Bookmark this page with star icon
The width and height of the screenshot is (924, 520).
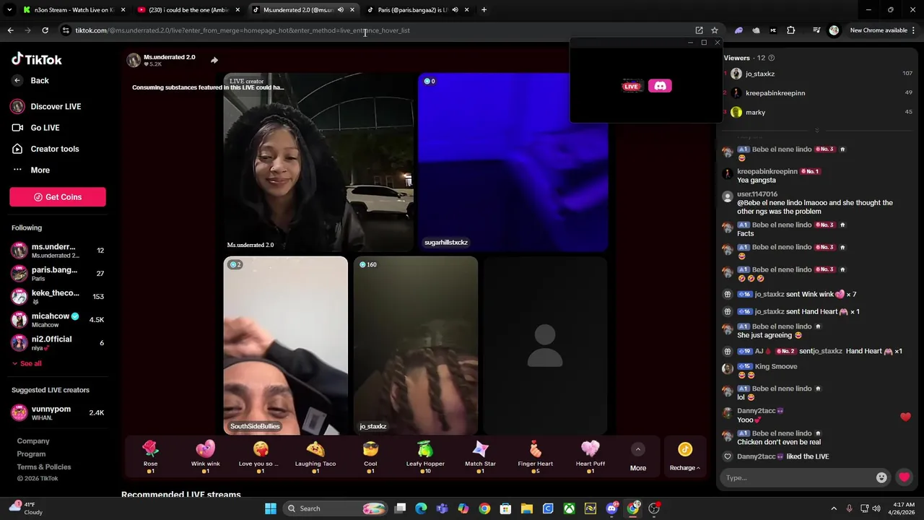[715, 30]
